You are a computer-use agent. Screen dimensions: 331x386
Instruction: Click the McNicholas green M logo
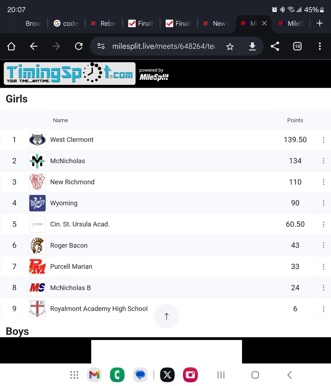pyautogui.click(x=37, y=161)
